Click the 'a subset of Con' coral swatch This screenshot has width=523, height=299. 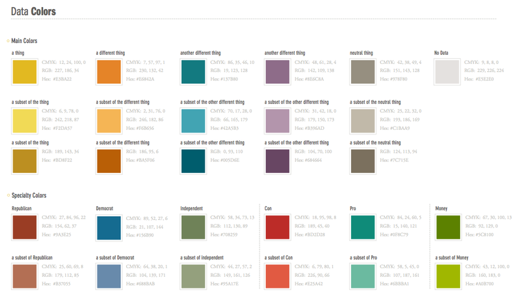tap(277, 276)
